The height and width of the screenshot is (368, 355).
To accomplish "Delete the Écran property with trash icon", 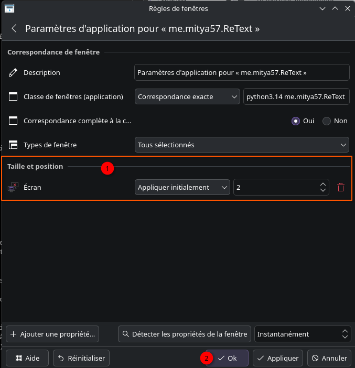I will point(341,187).
